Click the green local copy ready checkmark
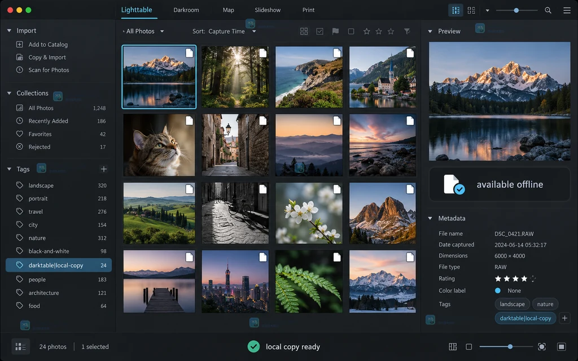 [253, 347]
